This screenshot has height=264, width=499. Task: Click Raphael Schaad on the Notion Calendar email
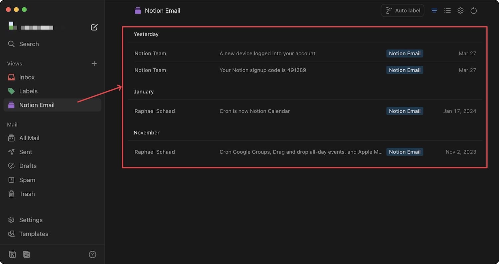(x=155, y=111)
